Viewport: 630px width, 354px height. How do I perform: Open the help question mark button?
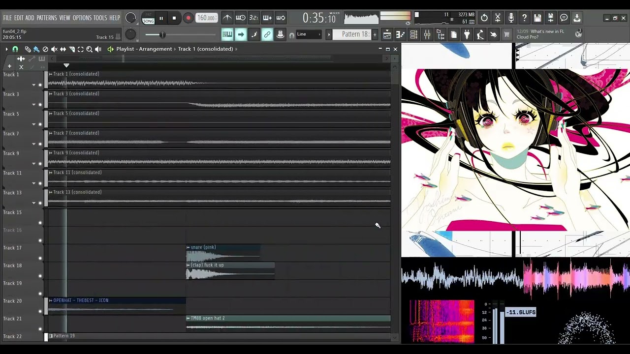click(x=524, y=18)
